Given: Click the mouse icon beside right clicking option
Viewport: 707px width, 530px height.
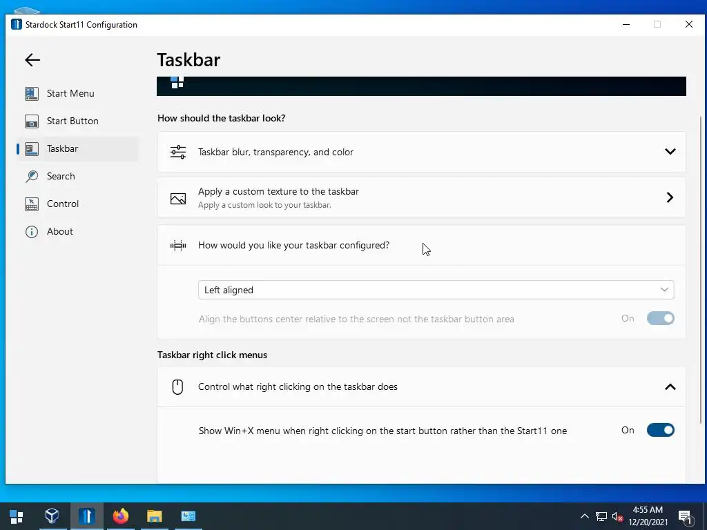Looking at the screenshot, I should [177, 386].
